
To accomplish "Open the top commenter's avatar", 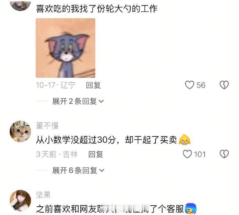I will point(20,5).
